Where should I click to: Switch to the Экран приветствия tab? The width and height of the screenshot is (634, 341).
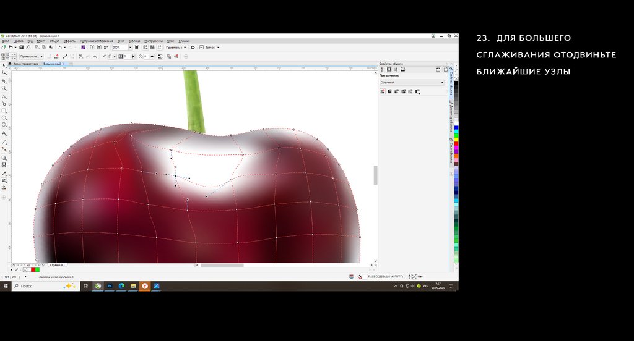(x=26, y=64)
